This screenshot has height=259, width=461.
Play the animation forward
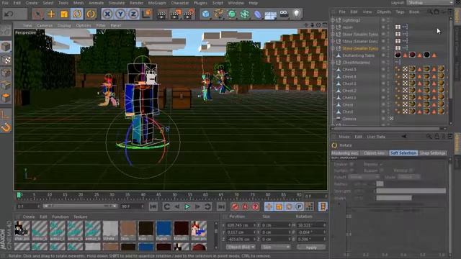point(187,206)
